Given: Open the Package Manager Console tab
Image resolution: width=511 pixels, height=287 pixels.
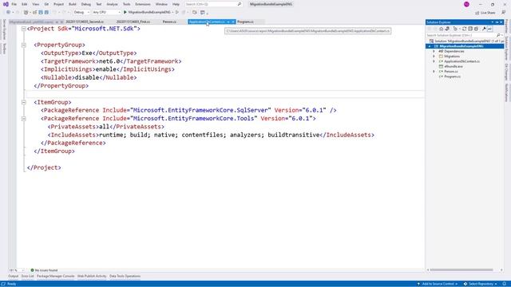Looking at the screenshot, I should pyautogui.click(x=55, y=277).
